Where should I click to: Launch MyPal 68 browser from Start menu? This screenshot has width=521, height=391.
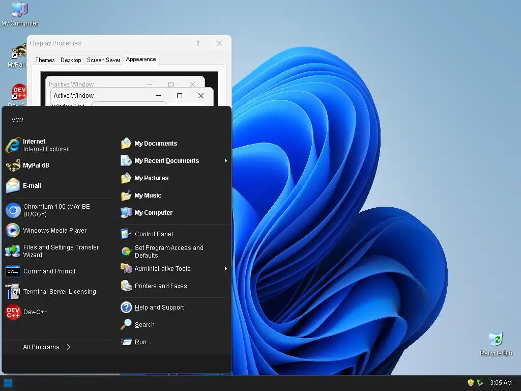(59, 165)
